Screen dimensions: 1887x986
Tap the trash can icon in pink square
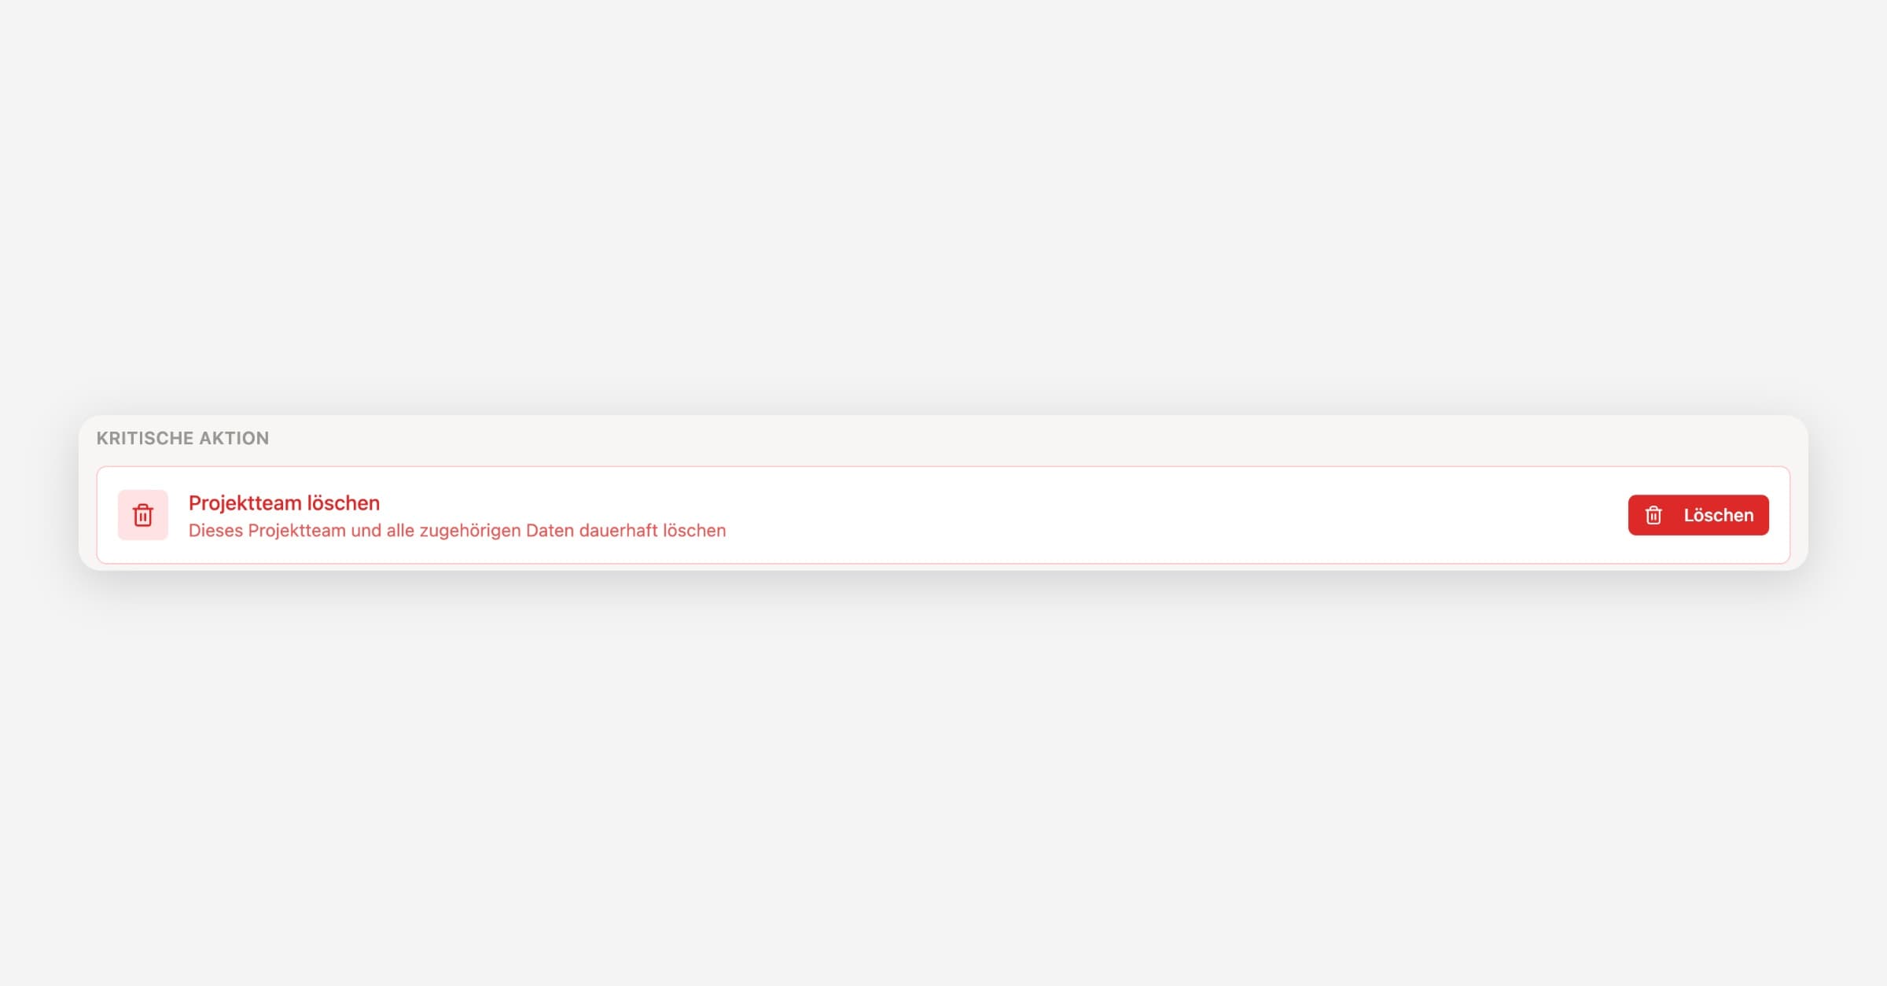[143, 515]
